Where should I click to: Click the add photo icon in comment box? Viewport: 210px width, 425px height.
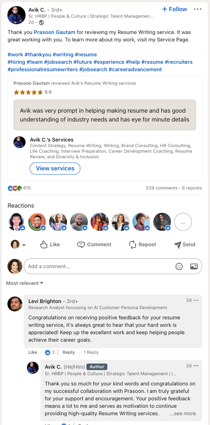point(194,266)
